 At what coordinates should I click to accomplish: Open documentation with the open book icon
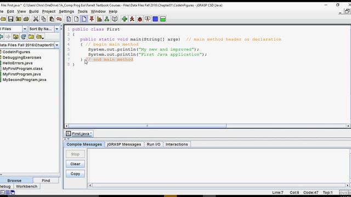[115, 19]
